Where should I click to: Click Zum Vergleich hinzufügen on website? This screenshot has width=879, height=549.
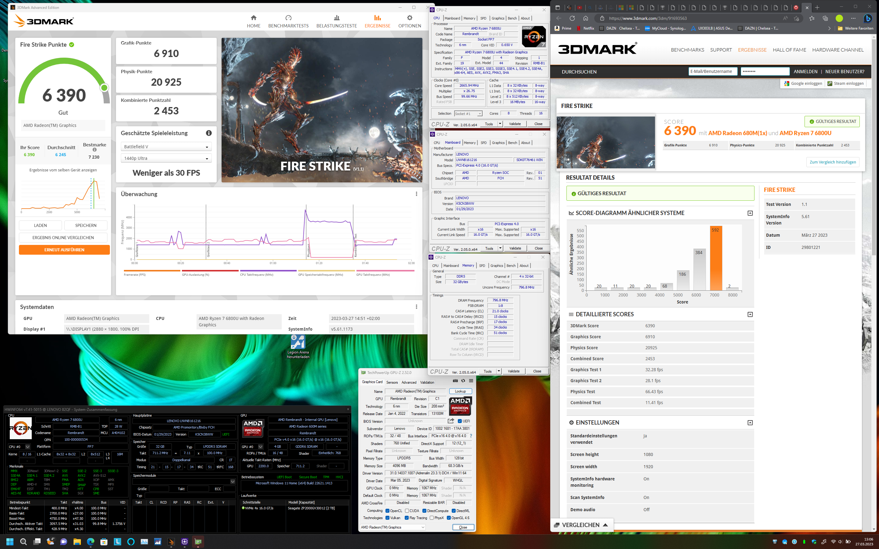pos(833,162)
